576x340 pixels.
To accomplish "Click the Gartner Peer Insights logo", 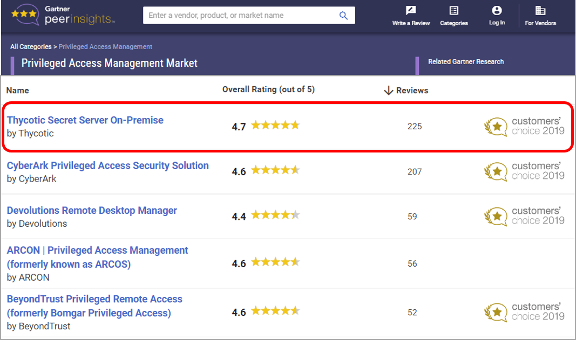I will tap(63, 15).
